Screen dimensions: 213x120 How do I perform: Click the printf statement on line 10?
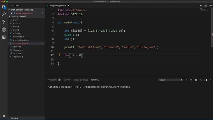click(x=111, y=47)
